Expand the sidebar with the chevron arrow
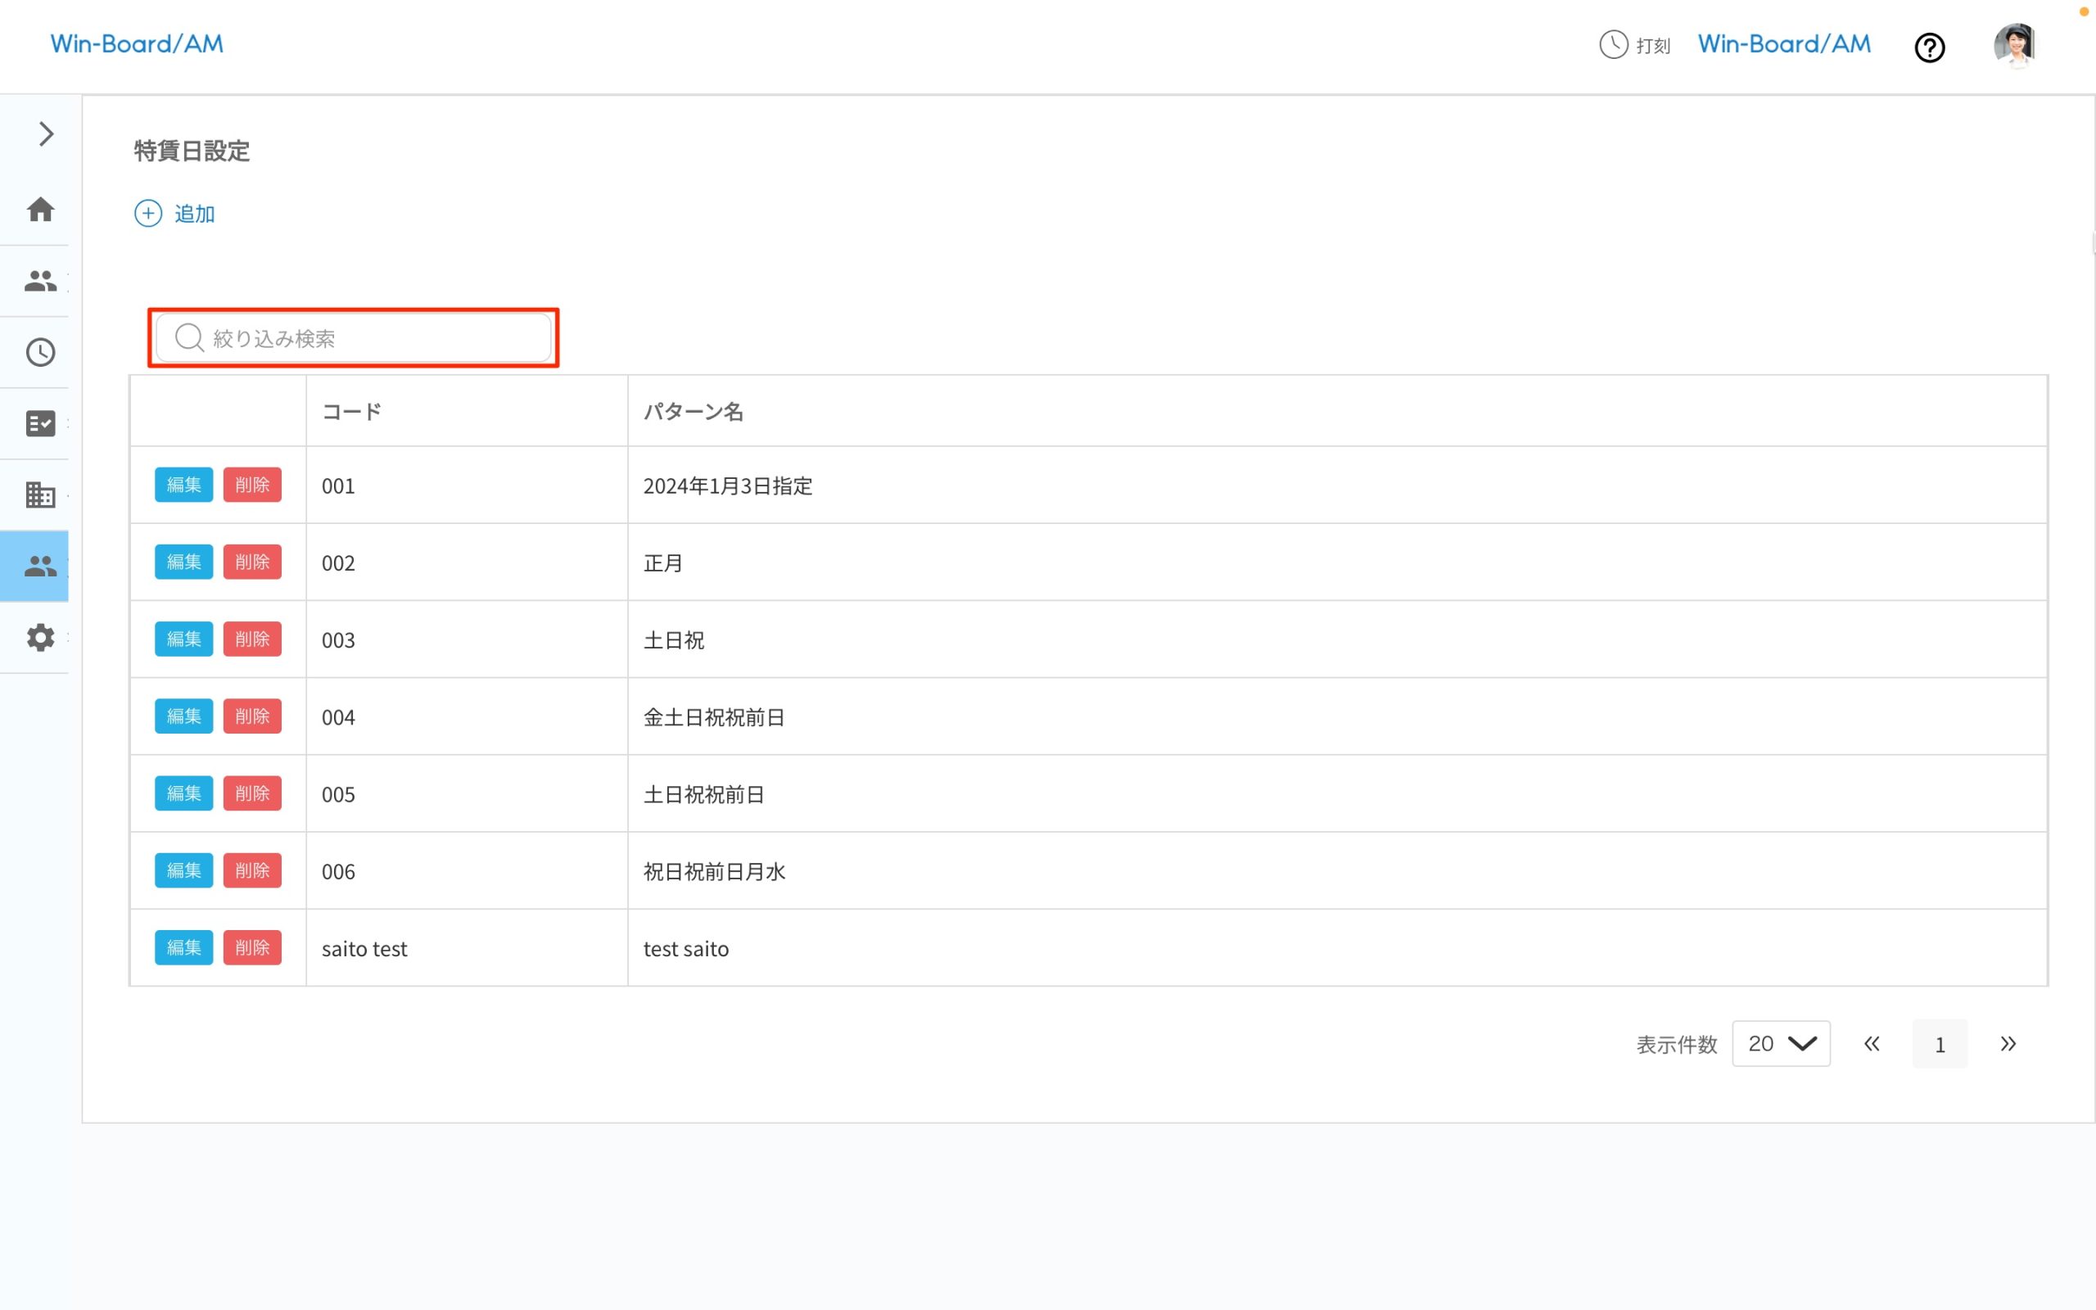Screen dimensions: 2096x1310 coord(46,134)
